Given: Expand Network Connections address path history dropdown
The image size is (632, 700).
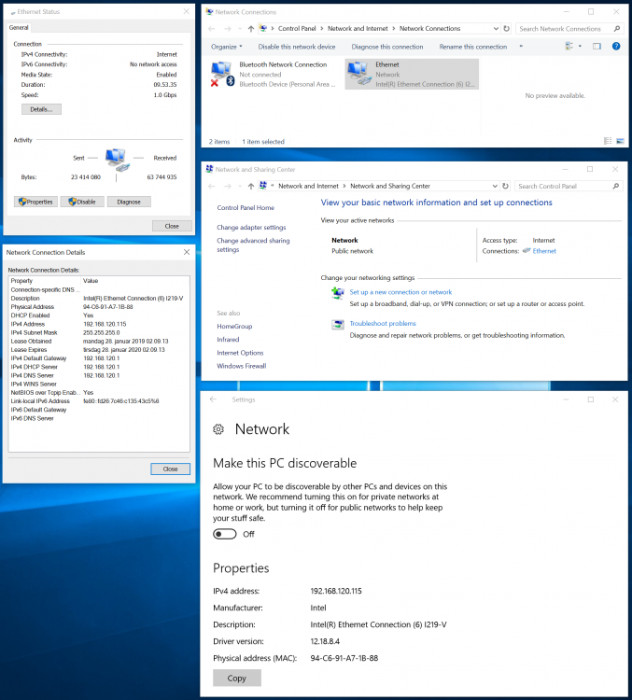Looking at the screenshot, I should (494, 29).
